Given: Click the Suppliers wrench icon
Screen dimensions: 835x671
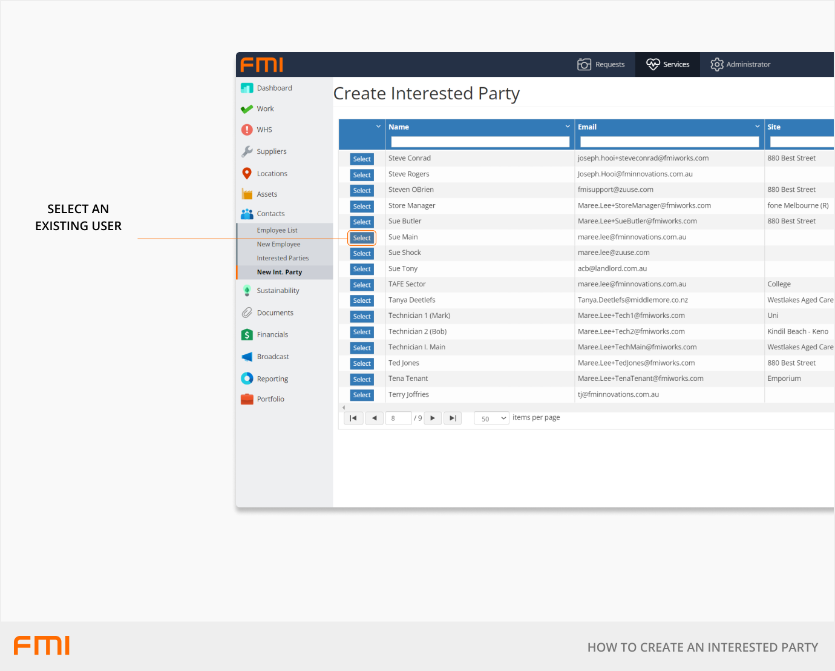Looking at the screenshot, I should (x=247, y=151).
